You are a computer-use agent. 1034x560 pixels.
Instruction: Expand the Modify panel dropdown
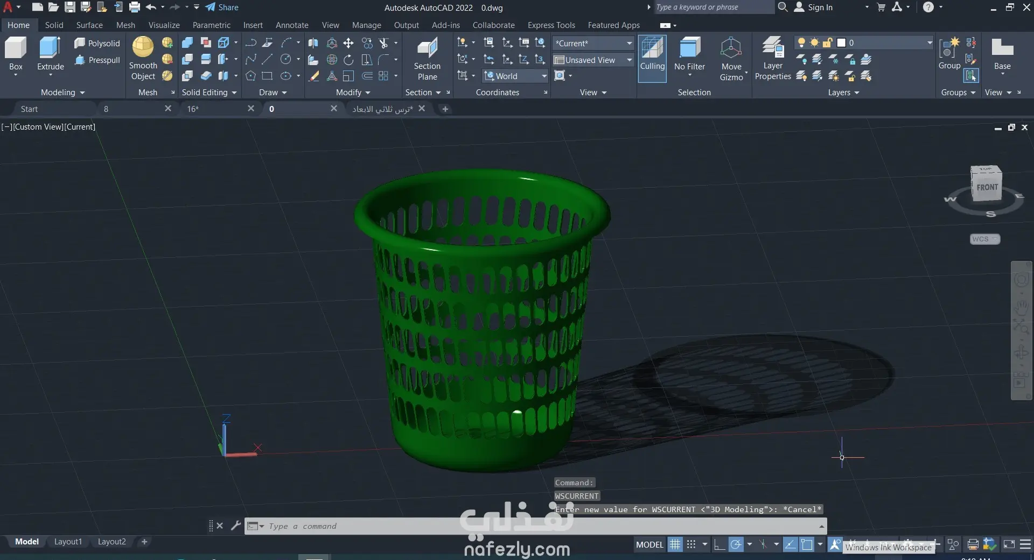[x=353, y=93]
